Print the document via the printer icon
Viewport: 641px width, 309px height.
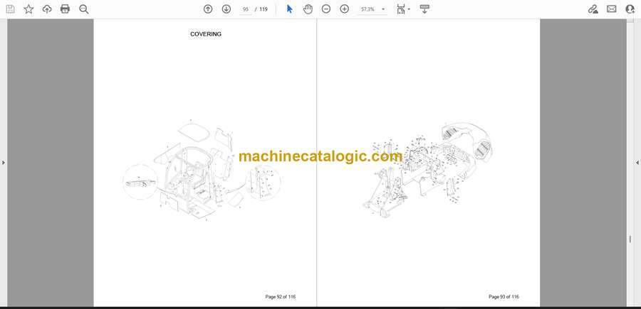(x=65, y=9)
